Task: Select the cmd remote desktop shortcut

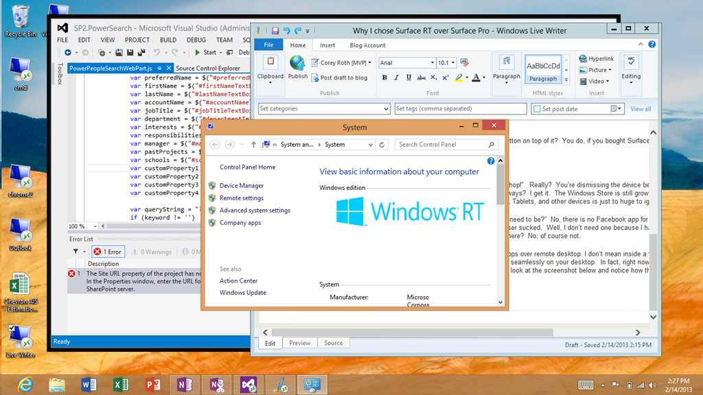Action: [20, 74]
